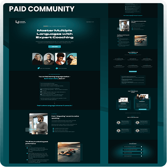Viewport: 167px width, 167px height.
Task: Open the navigation link in the page header
Action: [90, 22]
